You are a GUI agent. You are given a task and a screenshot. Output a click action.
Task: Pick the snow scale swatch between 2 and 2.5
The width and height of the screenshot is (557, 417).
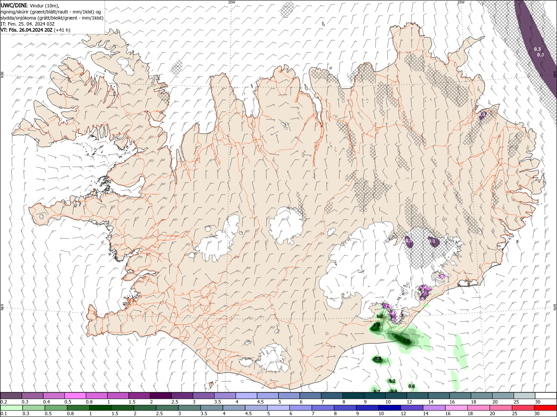point(160,396)
